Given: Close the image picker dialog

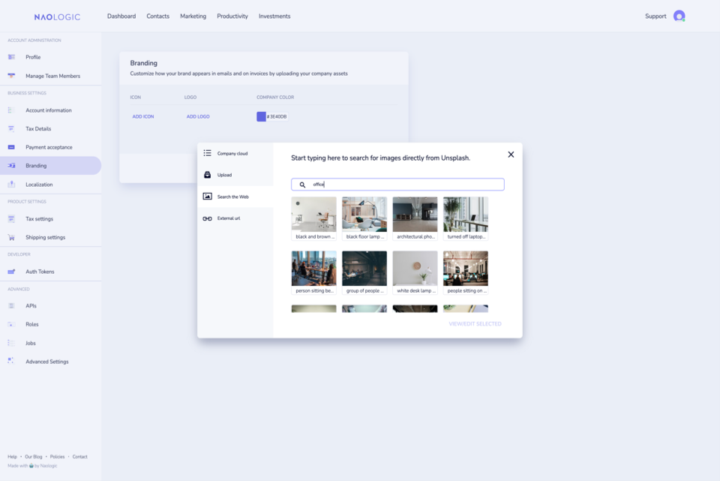Looking at the screenshot, I should click(511, 155).
